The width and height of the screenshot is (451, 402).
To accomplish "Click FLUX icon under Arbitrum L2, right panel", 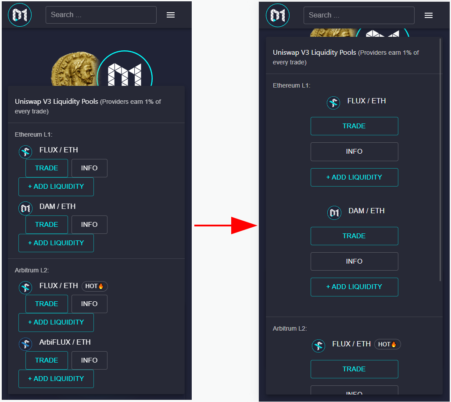I will [x=319, y=346].
